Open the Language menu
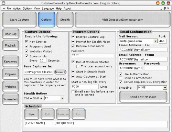172x132 pixels. tap(48, 9)
